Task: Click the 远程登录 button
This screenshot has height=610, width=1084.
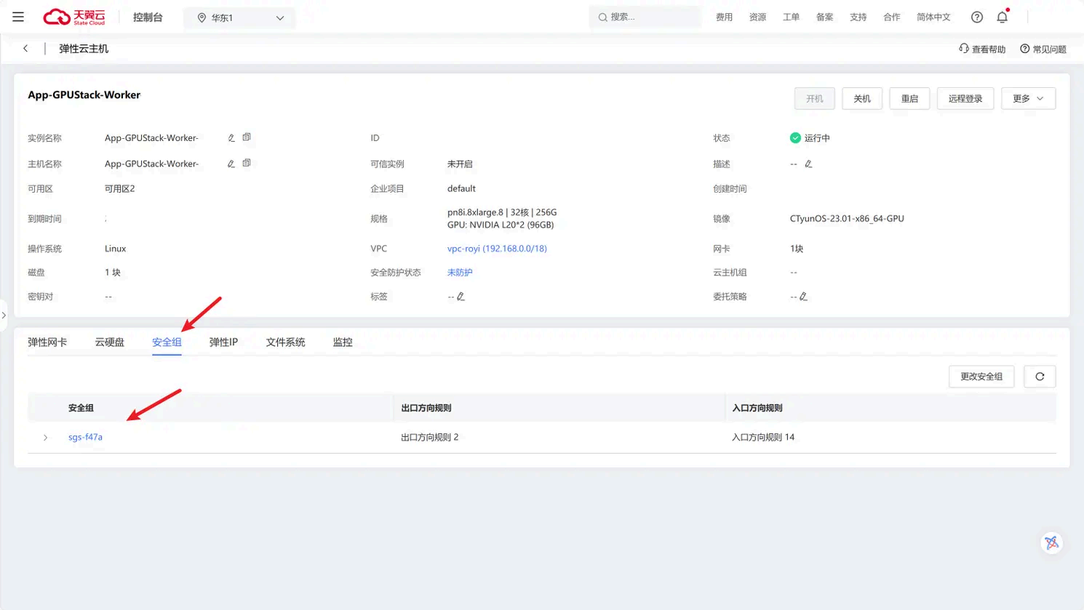Action: click(x=965, y=99)
